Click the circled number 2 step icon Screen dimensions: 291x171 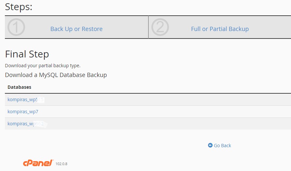160,27
